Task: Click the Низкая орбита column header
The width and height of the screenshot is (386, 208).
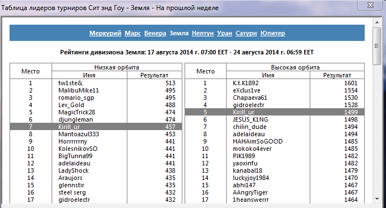Action: [x=117, y=67]
